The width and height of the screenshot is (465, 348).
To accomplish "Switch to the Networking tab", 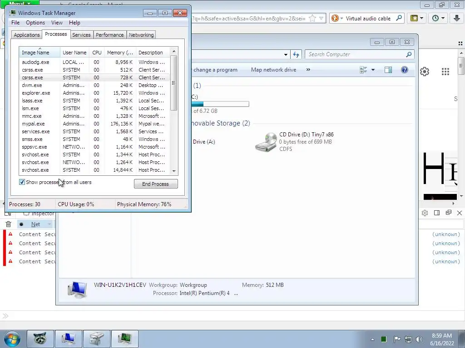I will tap(142, 35).
